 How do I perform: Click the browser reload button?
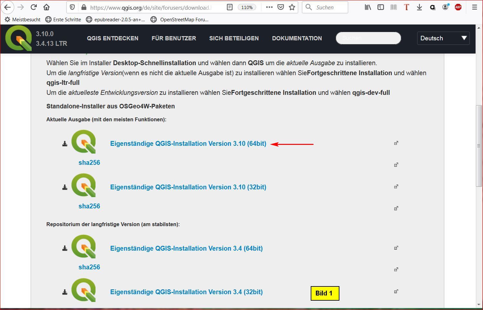[34, 7]
